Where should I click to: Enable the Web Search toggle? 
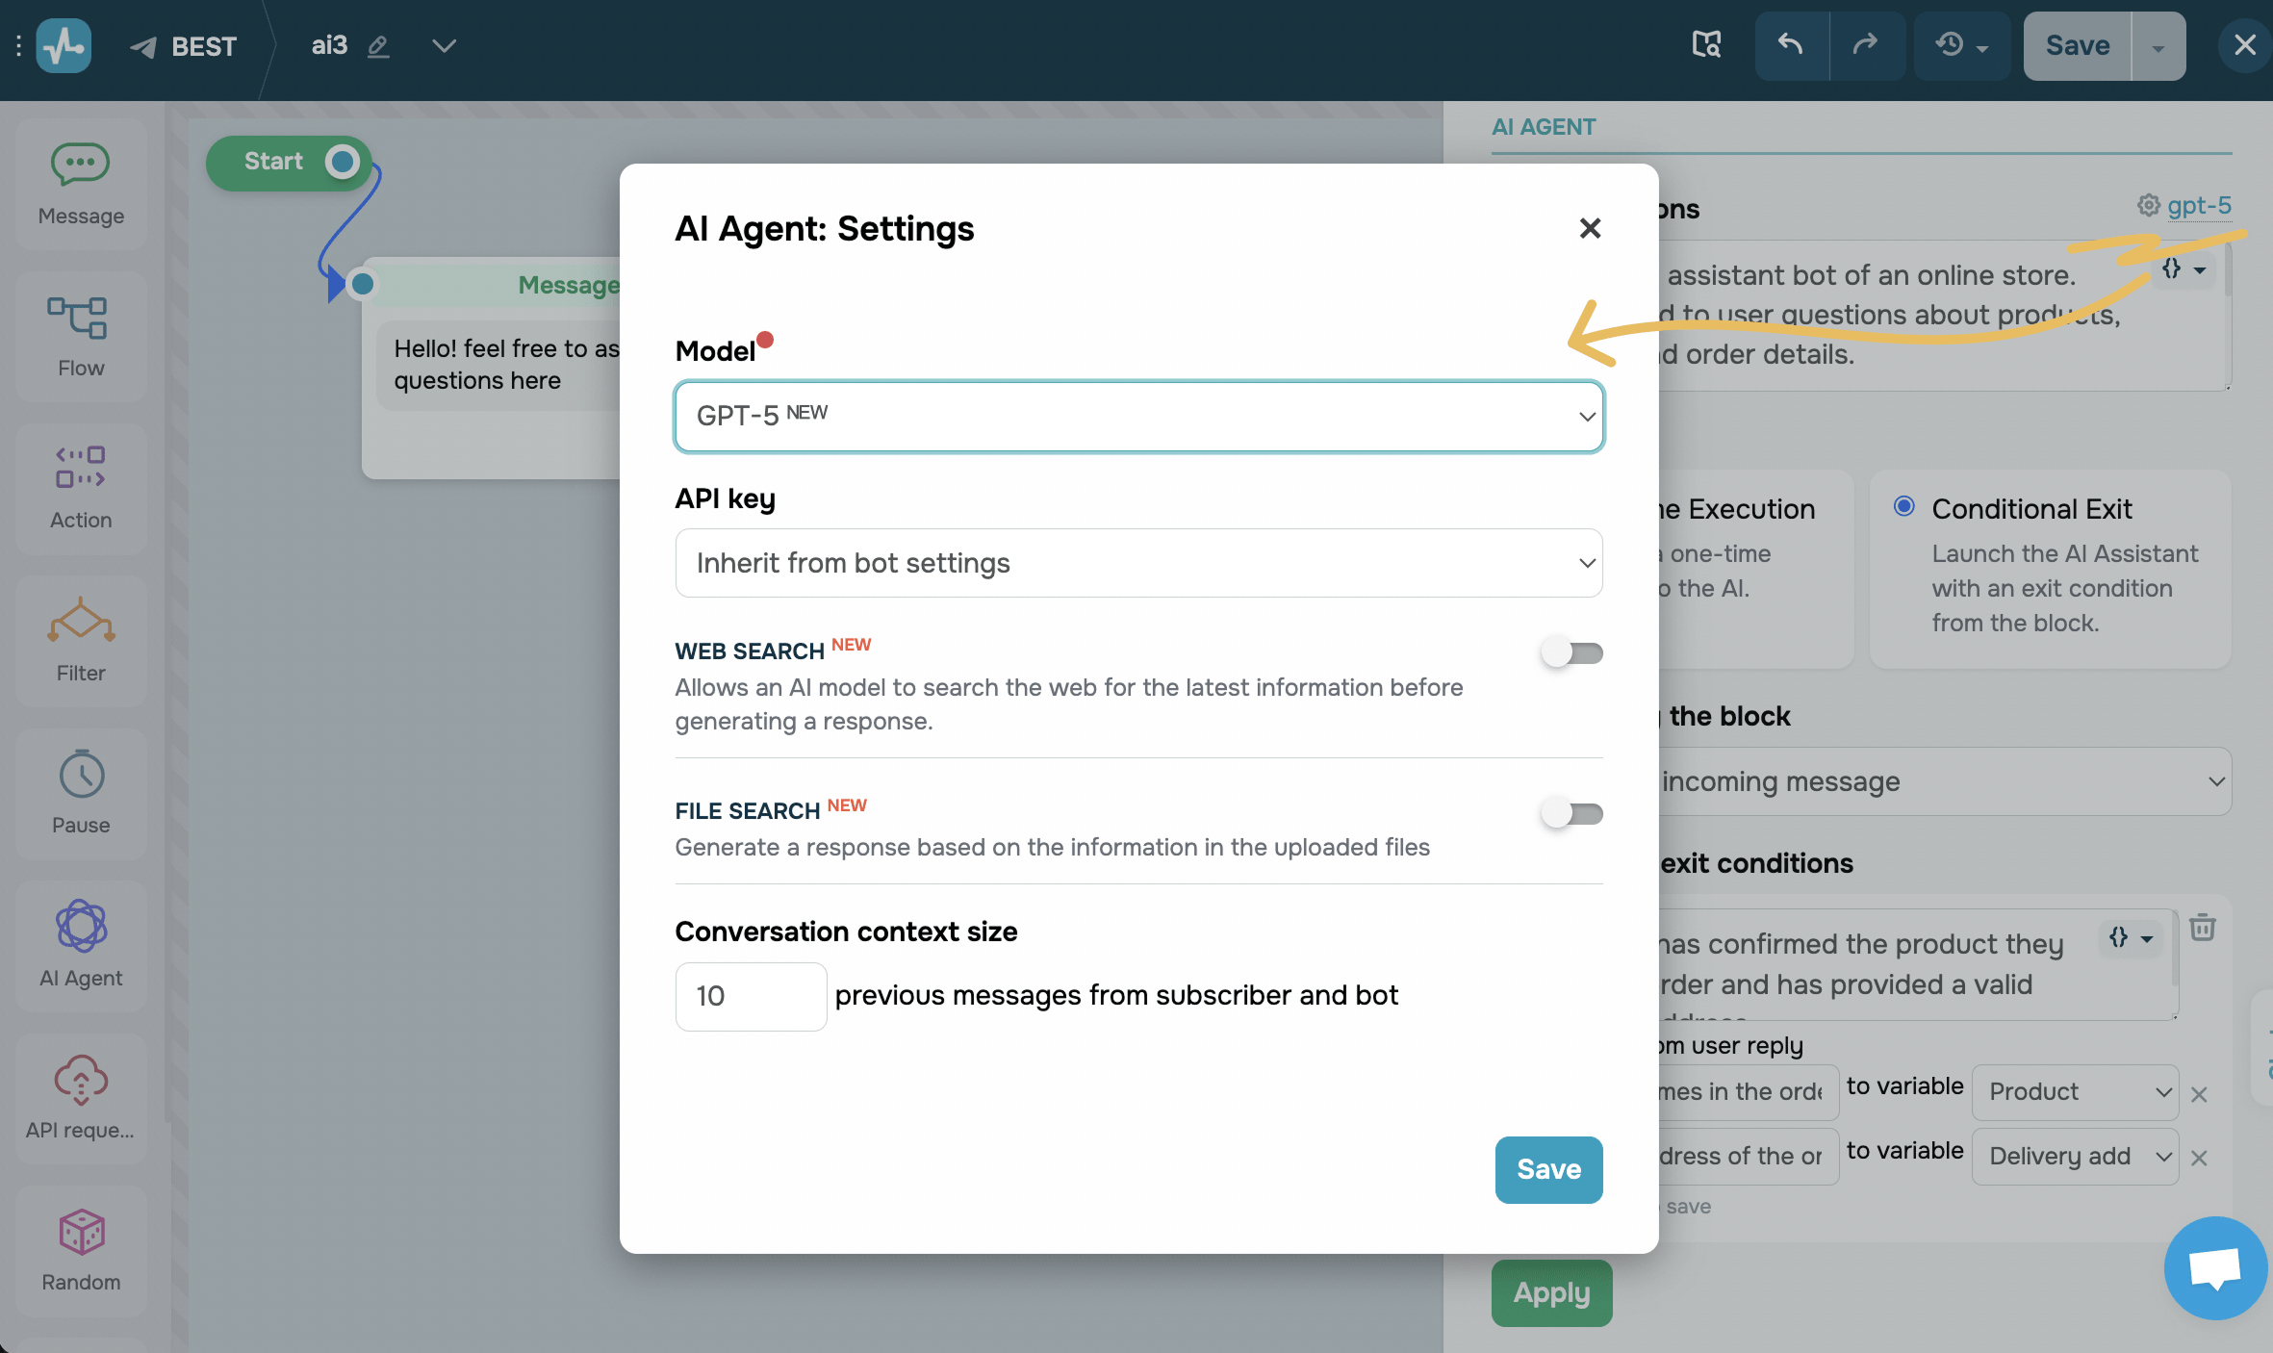[x=1571, y=653]
